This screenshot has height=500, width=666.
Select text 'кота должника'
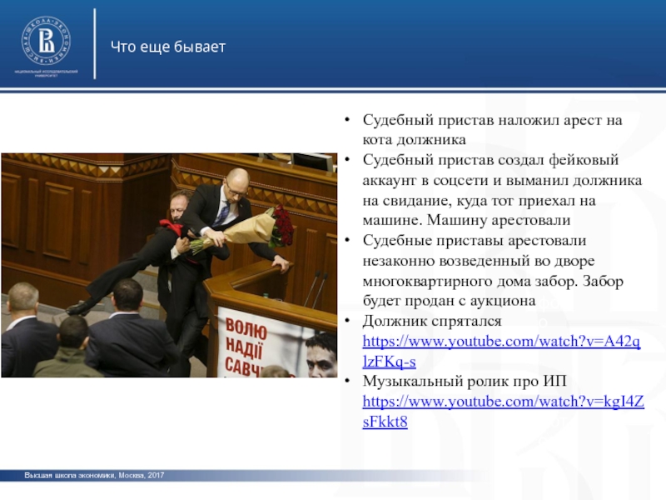(x=414, y=140)
